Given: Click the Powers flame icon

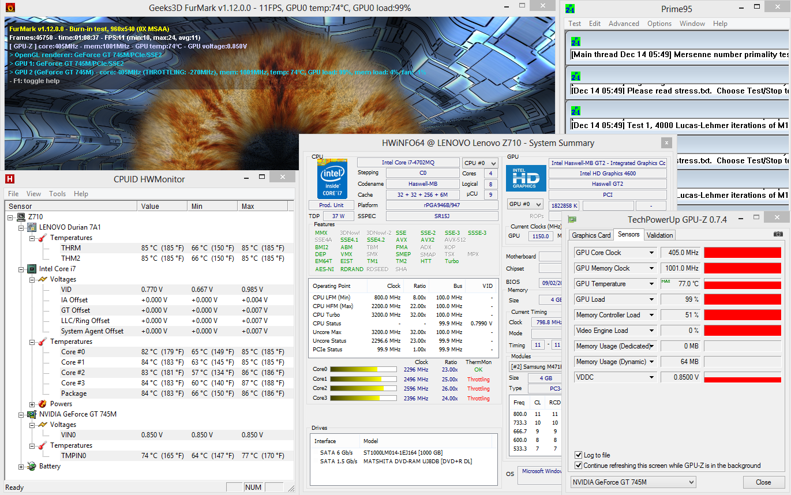Looking at the screenshot, I should point(43,404).
